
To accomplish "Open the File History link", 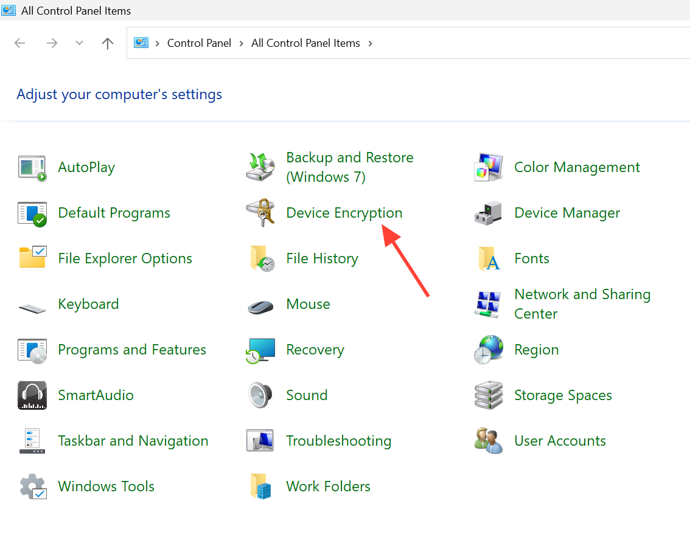I will tap(322, 258).
